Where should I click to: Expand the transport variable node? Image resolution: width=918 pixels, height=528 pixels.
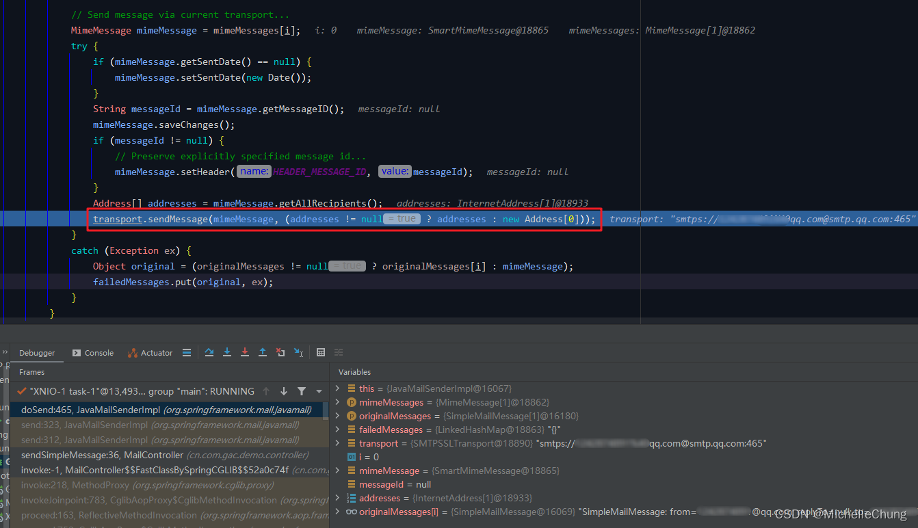[x=337, y=443]
